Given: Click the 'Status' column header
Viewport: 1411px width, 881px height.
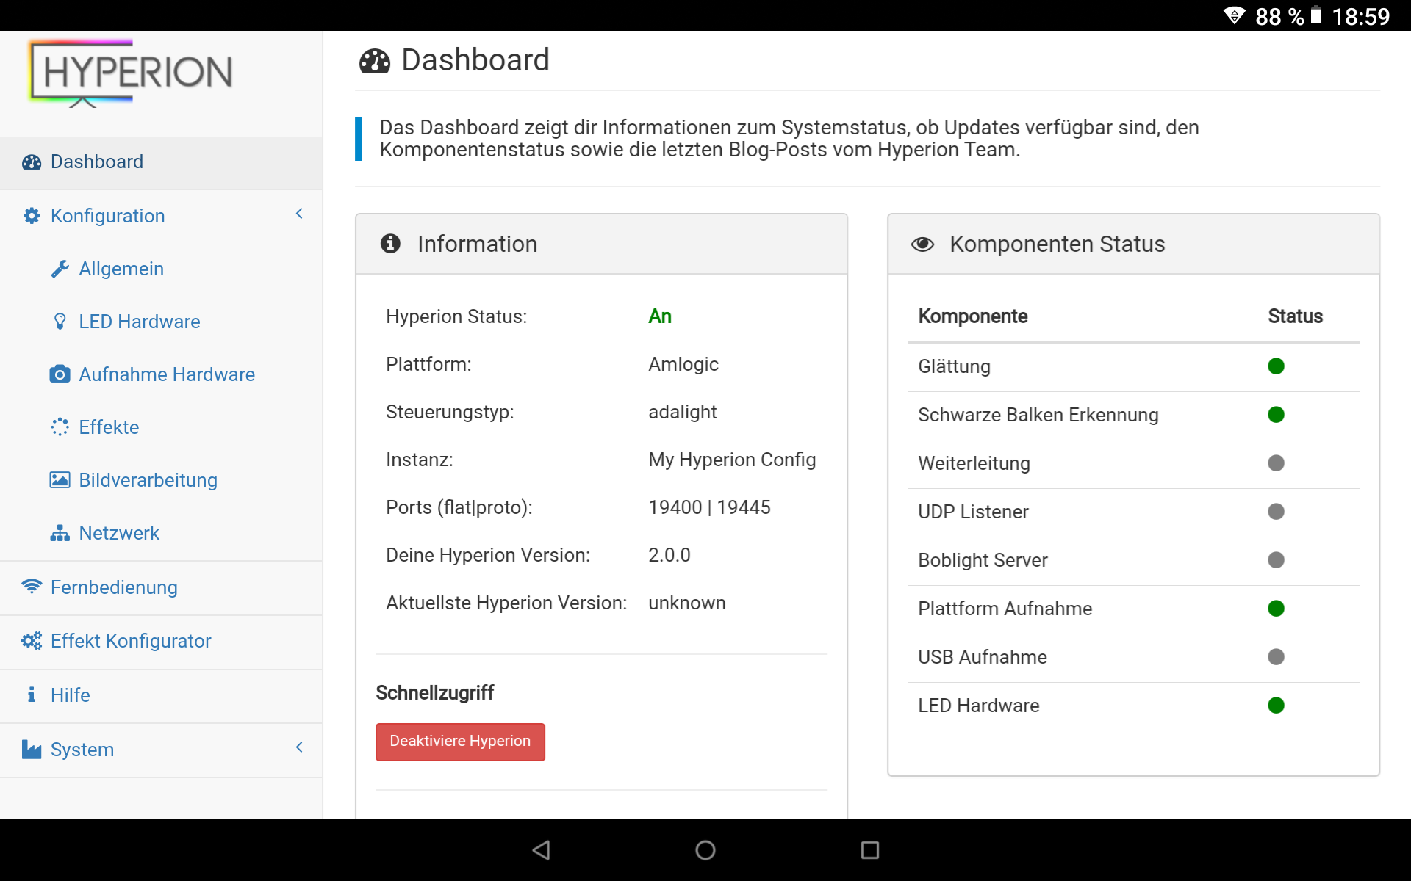Looking at the screenshot, I should click(1295, 316).
